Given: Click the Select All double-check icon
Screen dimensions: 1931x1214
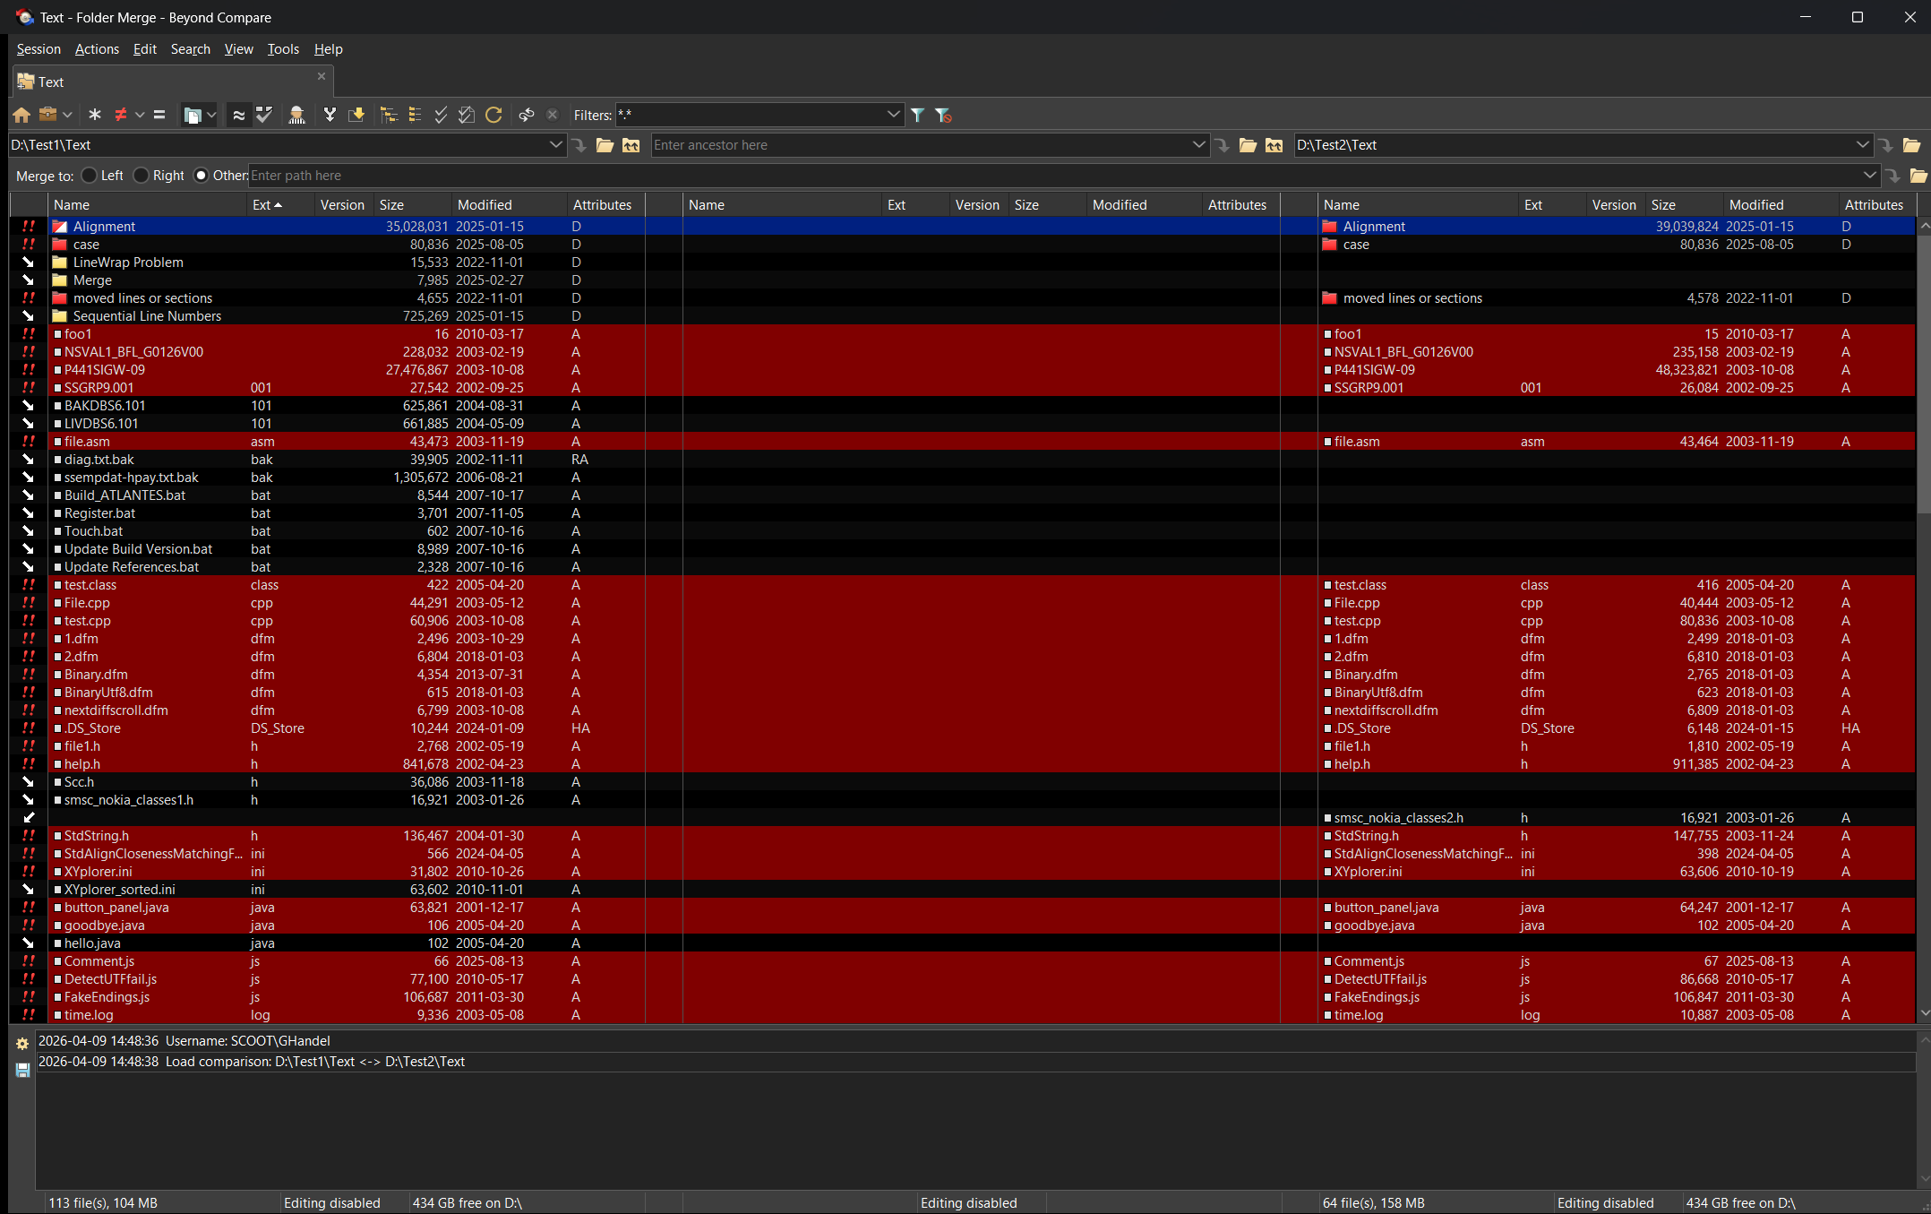Looking at the screenshot, I should point(441,115).
